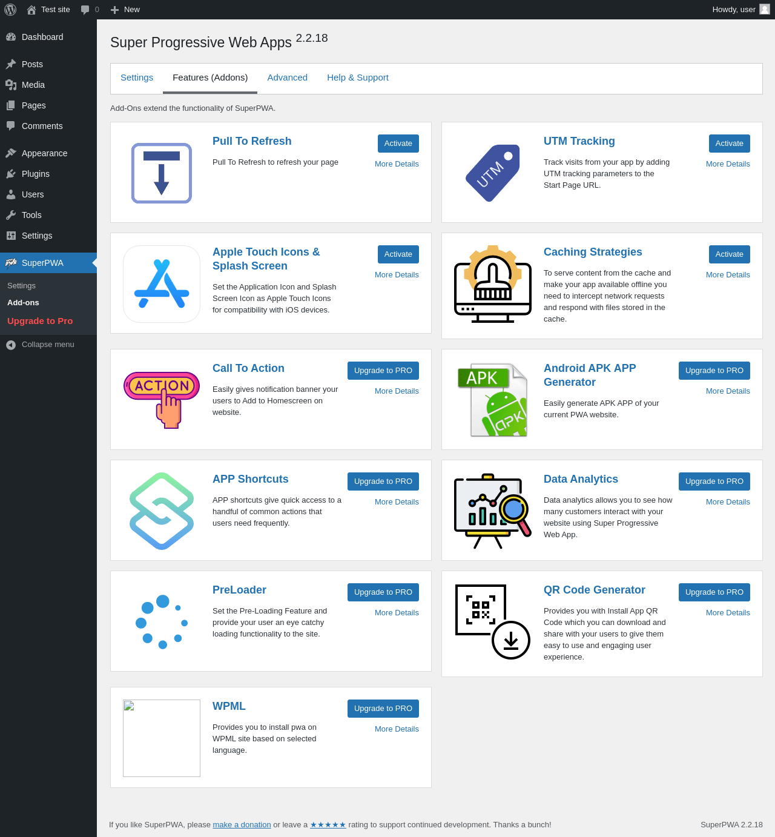
Task: Switch to the Advanced tab
Action: coord(288,78)
